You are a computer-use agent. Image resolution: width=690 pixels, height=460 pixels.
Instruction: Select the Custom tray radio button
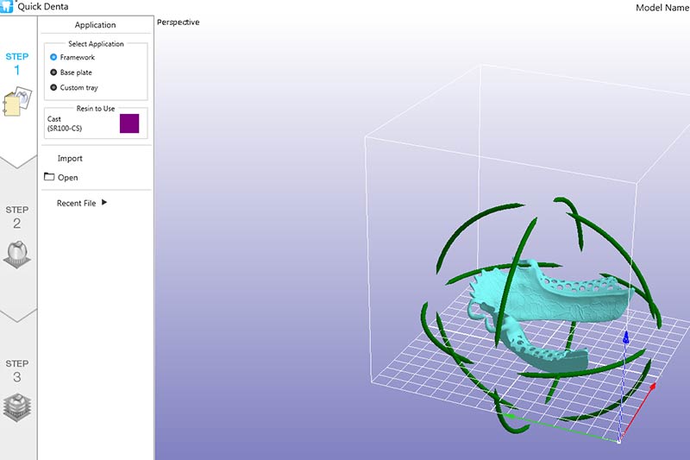[x=53, y=87]
